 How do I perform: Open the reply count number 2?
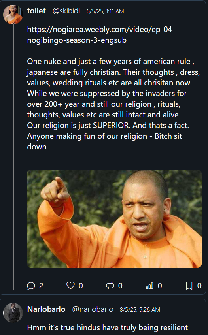pyautogui.click(x=41, y=286)
